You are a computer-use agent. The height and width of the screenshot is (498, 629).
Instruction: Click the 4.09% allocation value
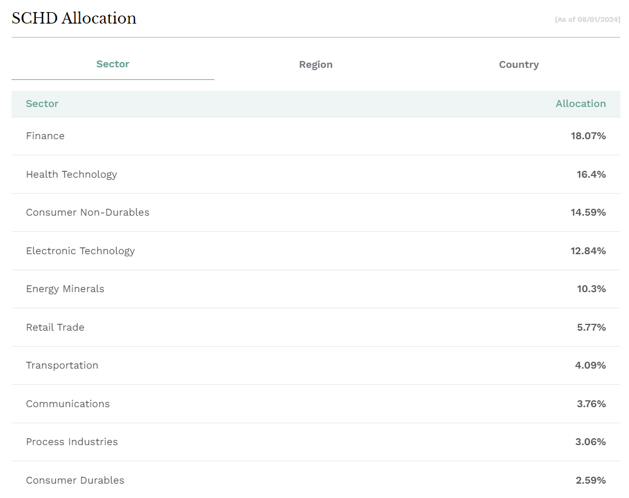[x=590, y=366]
